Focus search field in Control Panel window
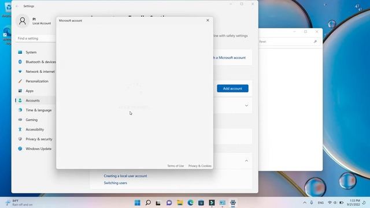This screenshot has height=208, width=370. (x=289, y=42)
